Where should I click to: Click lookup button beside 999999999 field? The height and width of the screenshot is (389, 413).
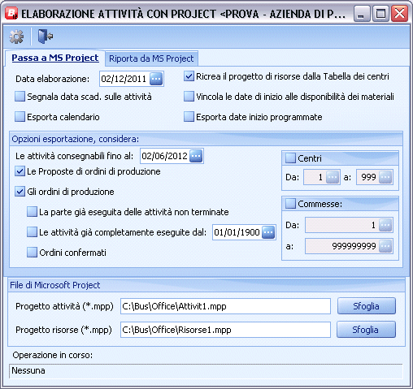tap(385, 246)
